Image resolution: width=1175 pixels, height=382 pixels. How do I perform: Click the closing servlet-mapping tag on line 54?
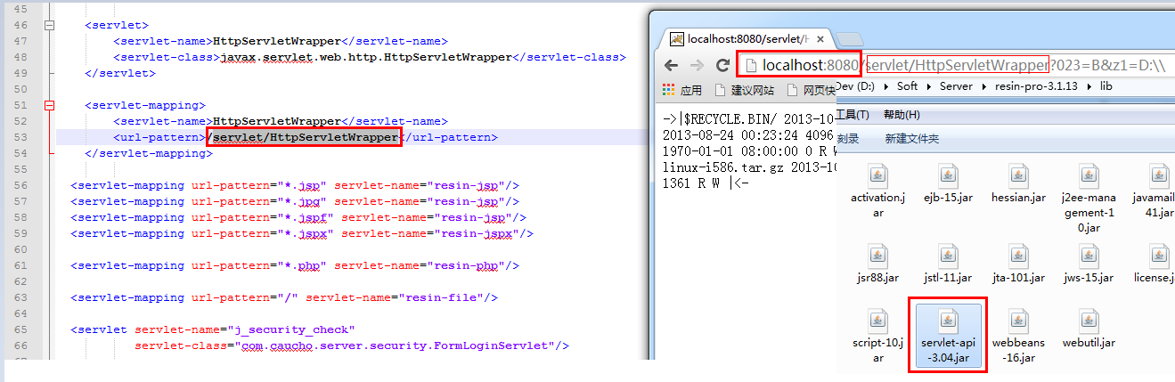pos(149,153)
